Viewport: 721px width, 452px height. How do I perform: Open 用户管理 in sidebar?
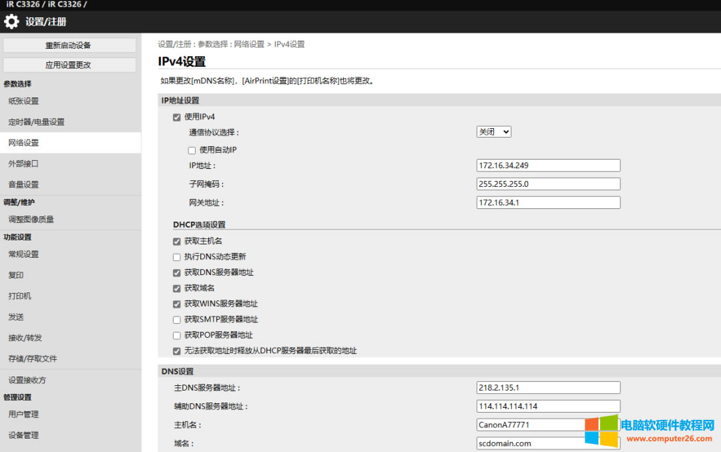pyautogui.click(x=24, y=414)
